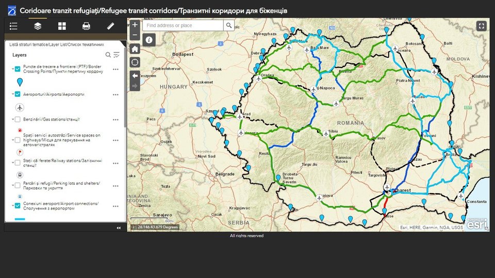Enable Service spaces on highways layer

point(18,140)
